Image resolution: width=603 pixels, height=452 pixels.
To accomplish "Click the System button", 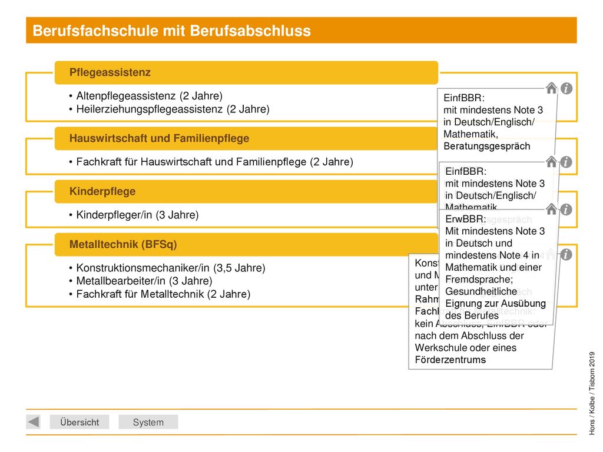I will (148, 422).
